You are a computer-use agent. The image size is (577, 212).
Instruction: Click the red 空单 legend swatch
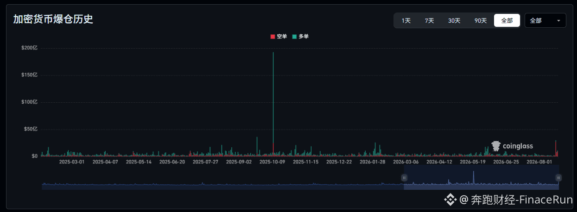click(x=273, y=37)
